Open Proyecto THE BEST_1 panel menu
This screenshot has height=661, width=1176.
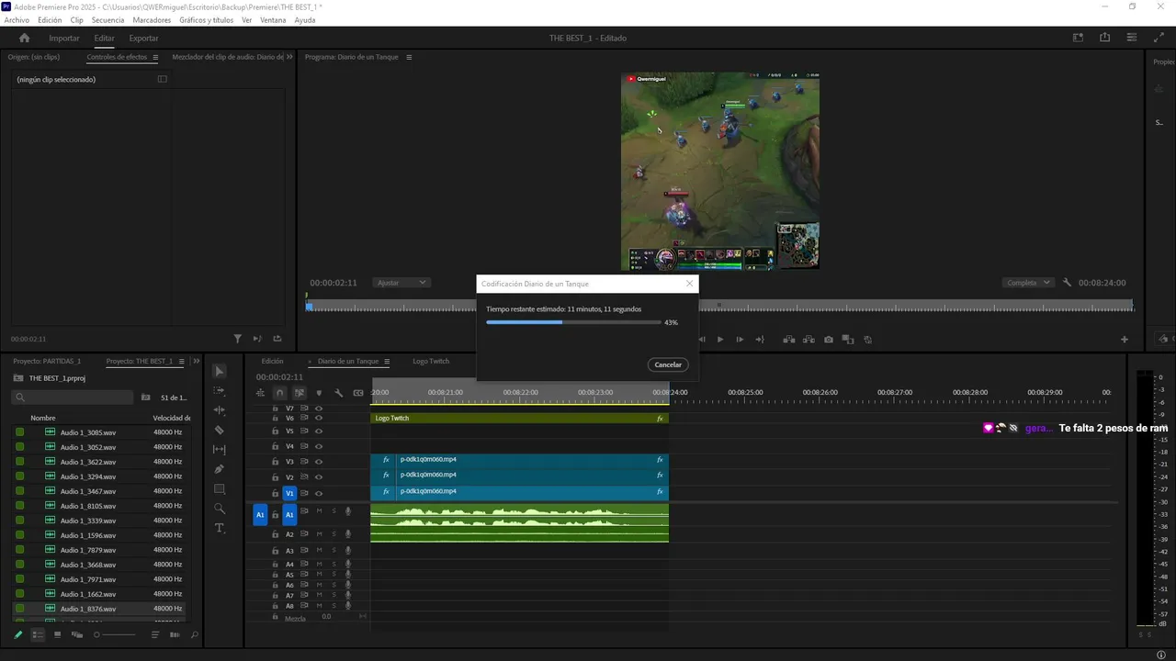point(181,362)
